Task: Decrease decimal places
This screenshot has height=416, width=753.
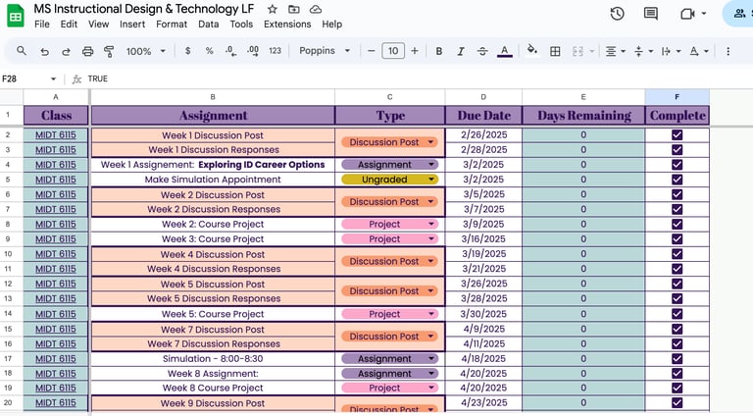Action: coord(230,51)
